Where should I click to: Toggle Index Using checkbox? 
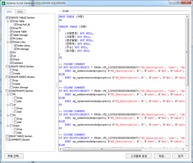click(15, 46)
